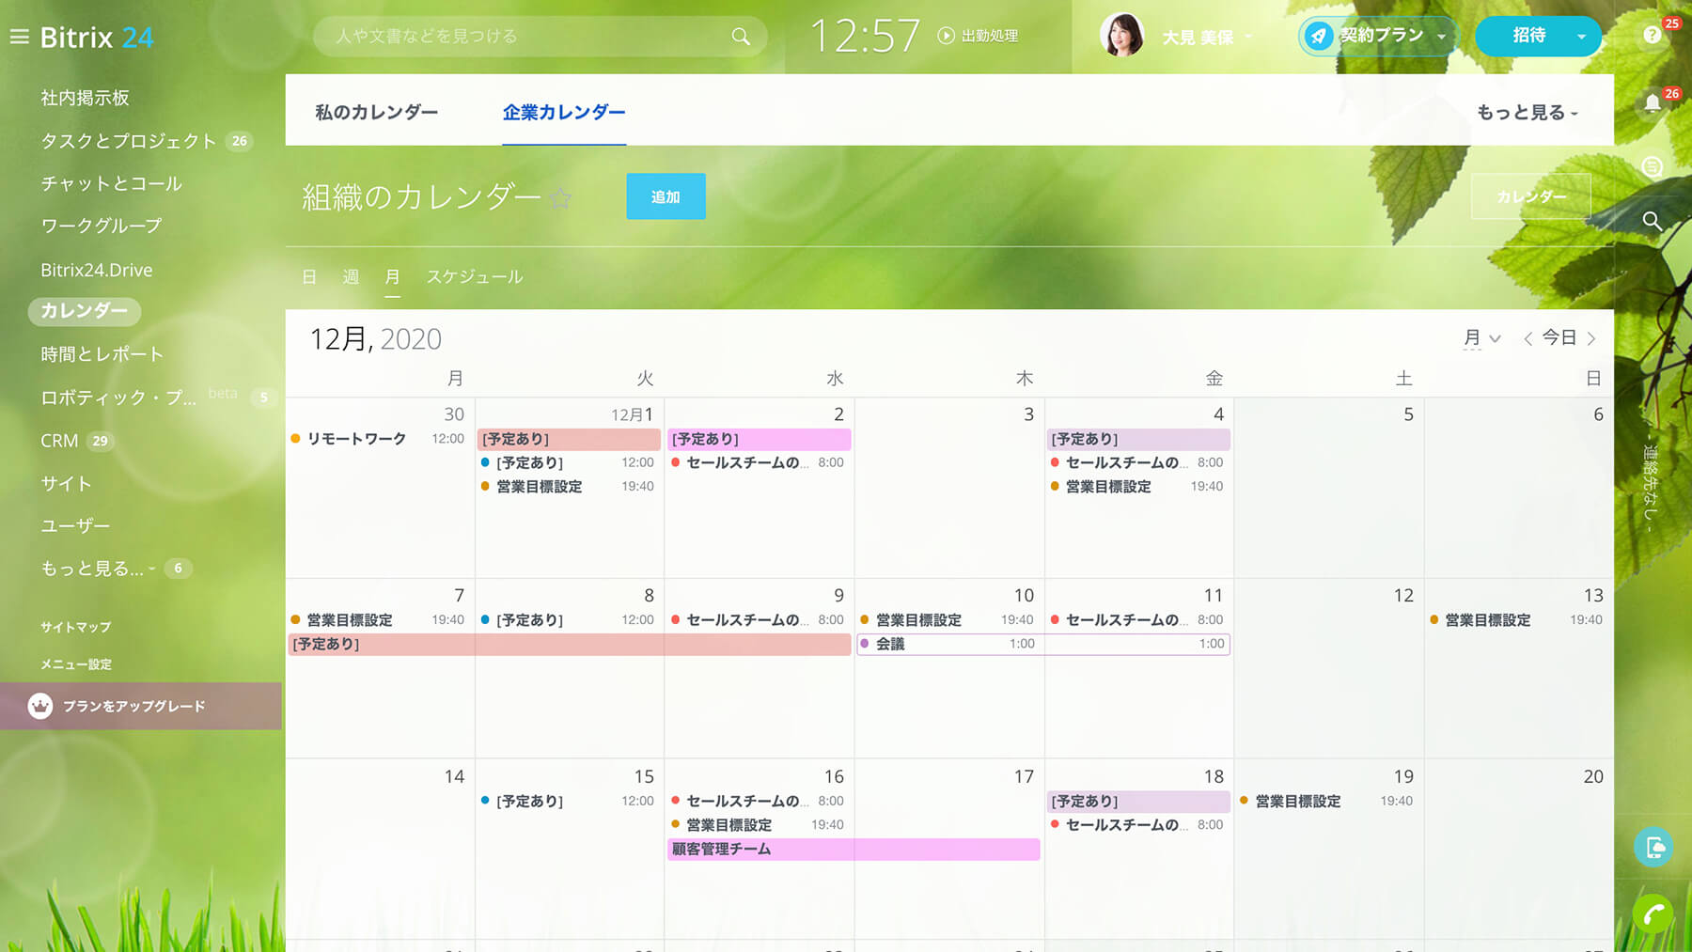
Task: Open セールスチームの... event on the 9th
Action: pos(759,620)
